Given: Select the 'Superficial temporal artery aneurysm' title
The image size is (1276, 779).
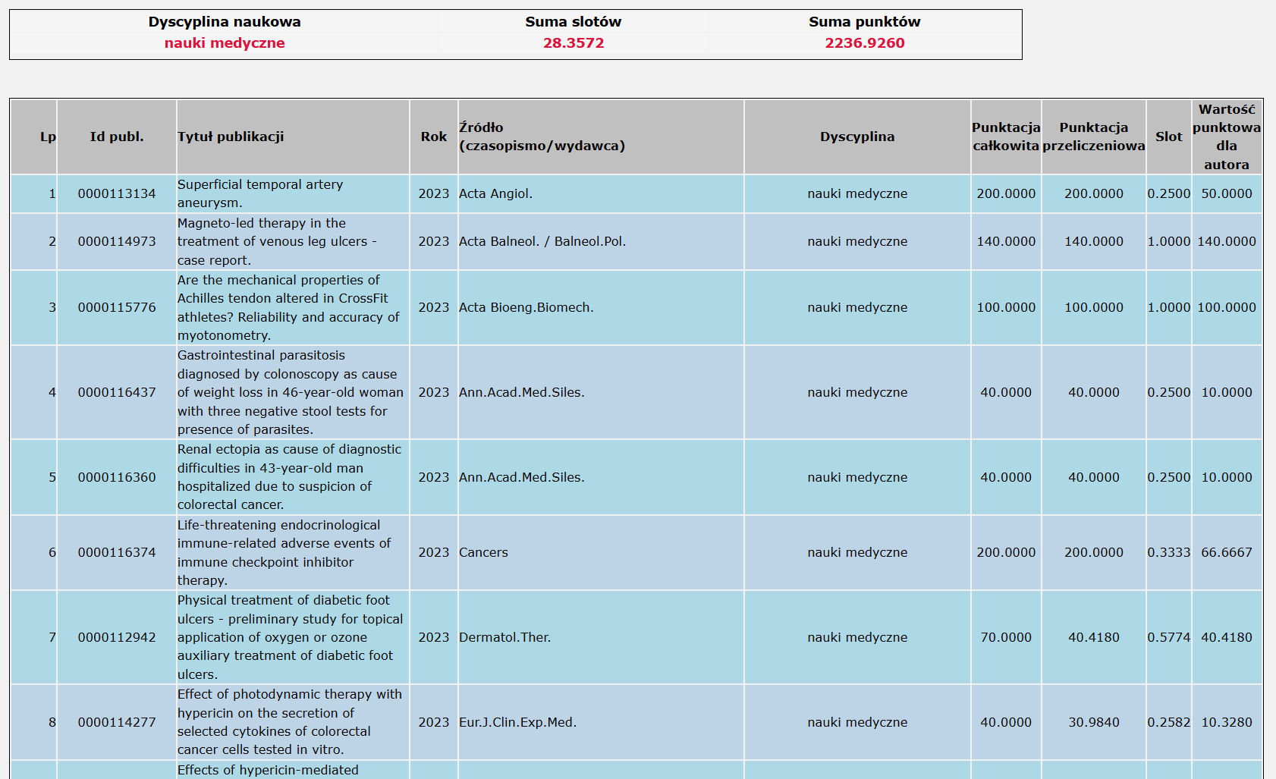Looking at the screenshot, I should click(x=259, y=193).
